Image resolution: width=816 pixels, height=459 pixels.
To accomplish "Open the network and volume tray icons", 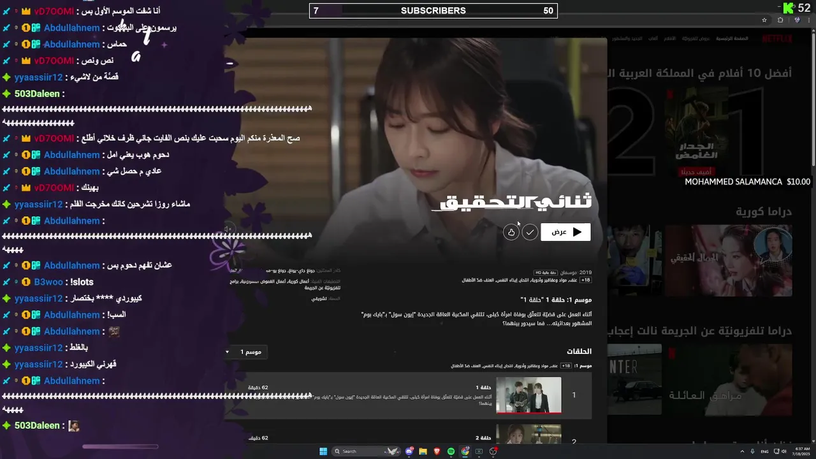I will 780,451.
